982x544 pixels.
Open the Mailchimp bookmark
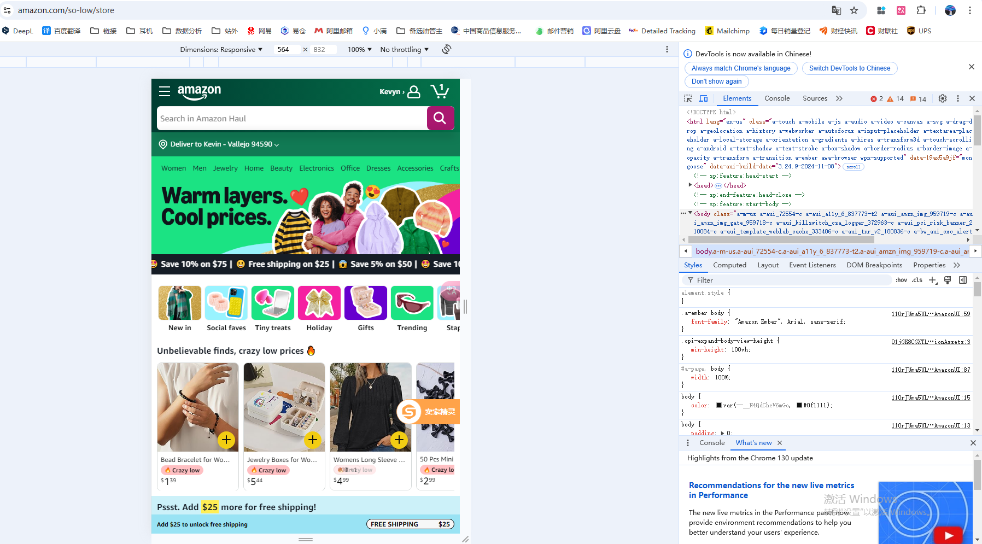coord(727,31)
